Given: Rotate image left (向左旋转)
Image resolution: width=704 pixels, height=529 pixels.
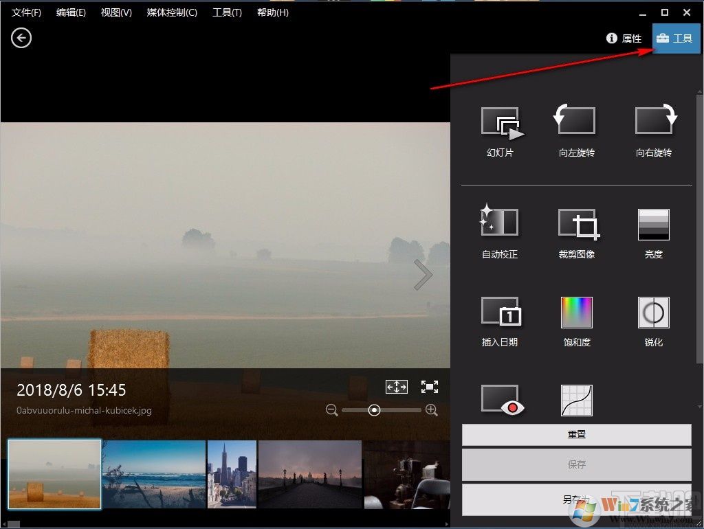Looking at the screenshot, I should (577, 131).
